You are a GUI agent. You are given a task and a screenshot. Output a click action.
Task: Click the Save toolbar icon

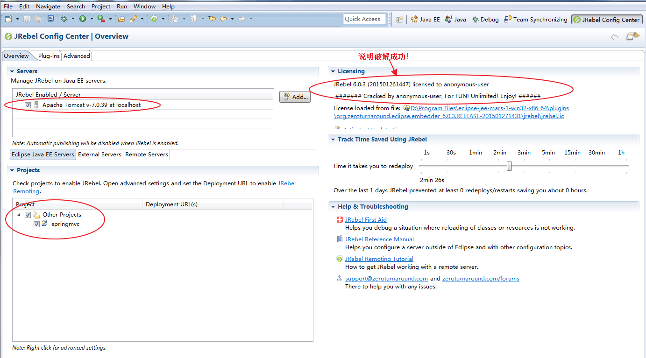coord(27,19)
